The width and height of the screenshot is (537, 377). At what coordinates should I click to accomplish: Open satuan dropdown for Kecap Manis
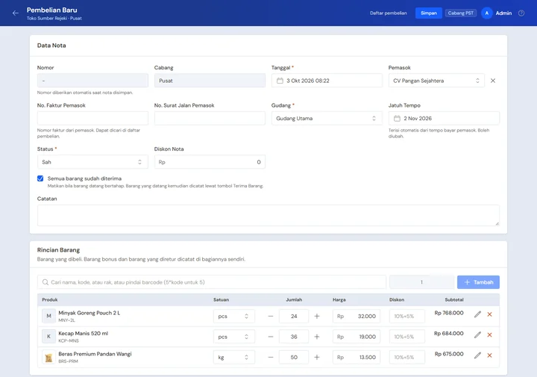(234, 337)
